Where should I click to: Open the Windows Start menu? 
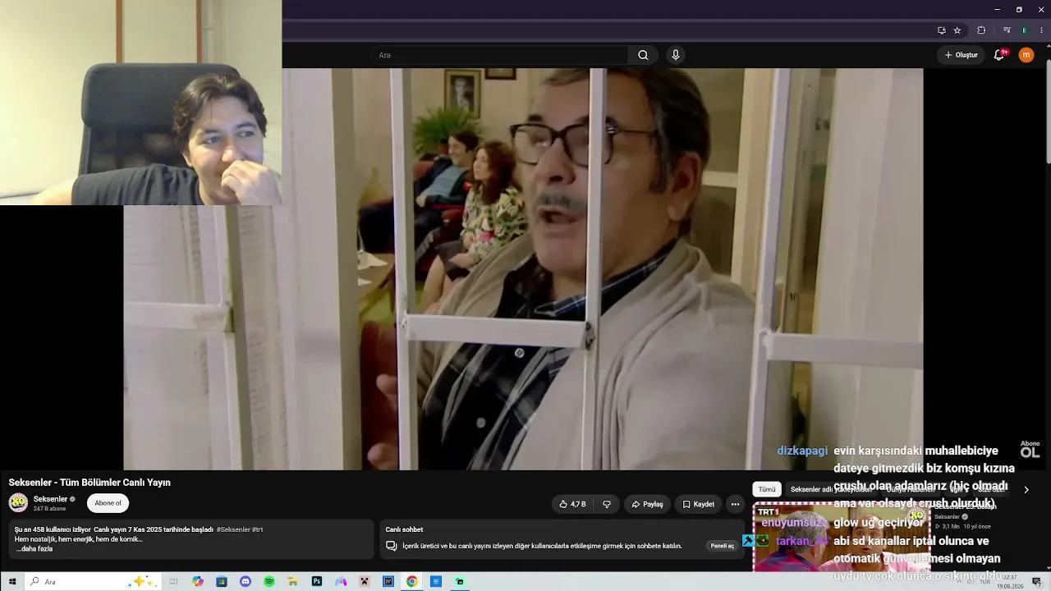tap(12, 582)
